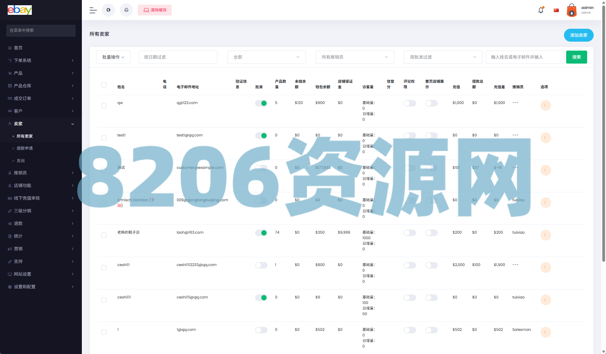This screenshot has width=606, height=354.
Task: Click the hamburger menu collapse icon
Action: tap(93, 10)
